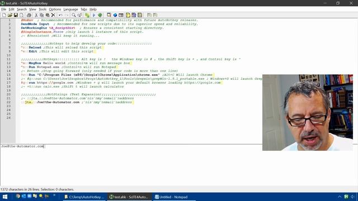This screenshot has width=358, height=201.
Task: Open a file using the folder icon
Action: coord(10,15)
